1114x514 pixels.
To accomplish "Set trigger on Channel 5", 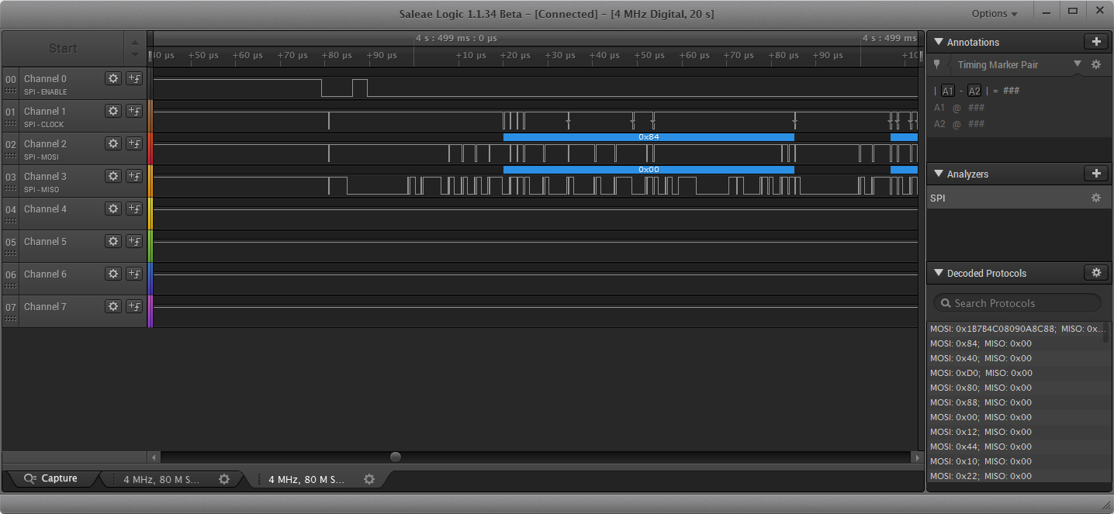I will [134, 241].
